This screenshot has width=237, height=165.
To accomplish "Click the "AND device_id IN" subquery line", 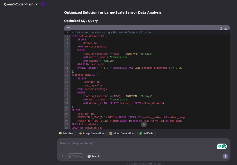I will coord(123,103).
